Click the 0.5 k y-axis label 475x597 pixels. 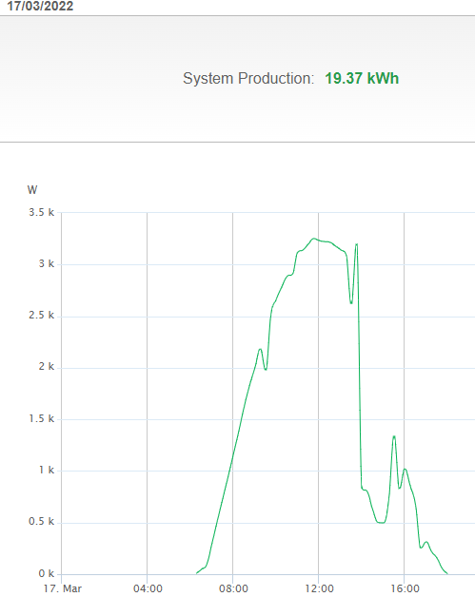click(42, 522)
